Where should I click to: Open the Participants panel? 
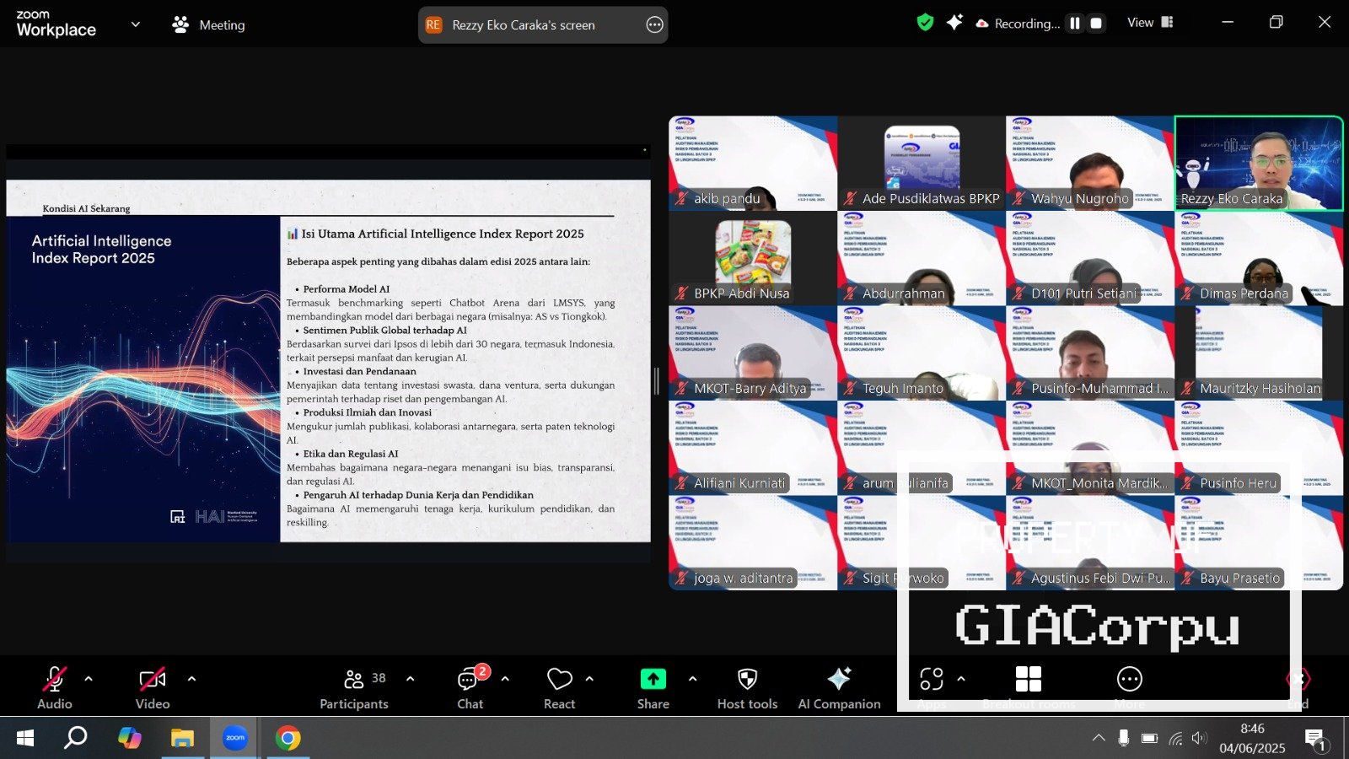point(354,687)
